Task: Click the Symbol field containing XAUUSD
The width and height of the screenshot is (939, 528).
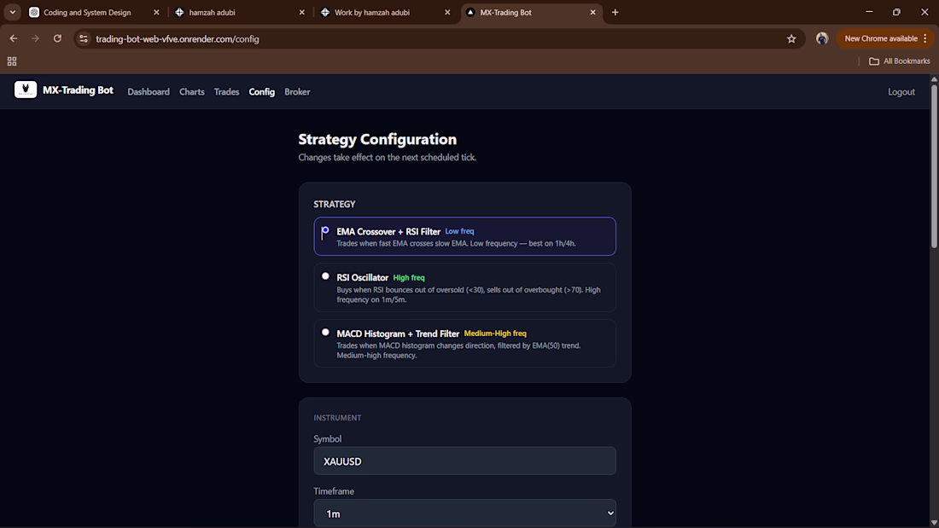Action: coord(464,461)
